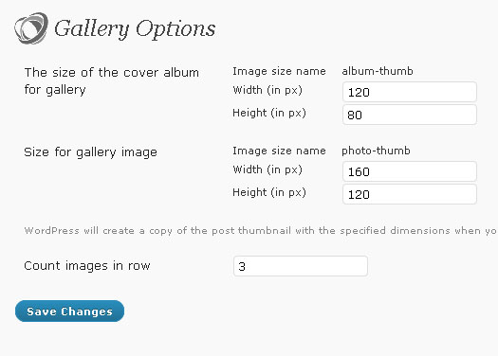The height and width of the screenshot is (356, 498).
Task: Focus the photo-thumb Width field showing 160
Action: 410,171
